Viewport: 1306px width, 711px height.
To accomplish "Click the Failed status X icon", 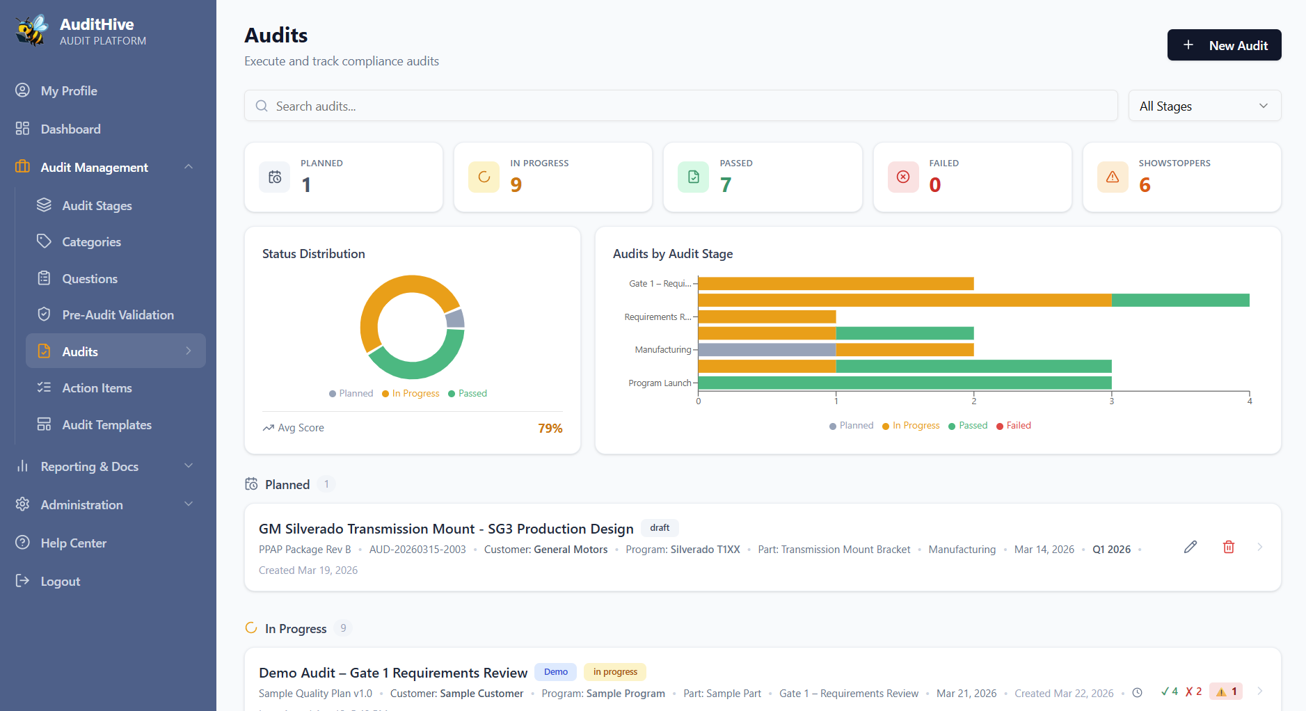I will tap(902, 177).
